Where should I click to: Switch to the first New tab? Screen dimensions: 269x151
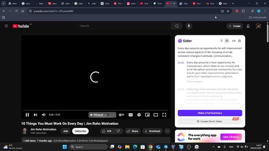12,3
